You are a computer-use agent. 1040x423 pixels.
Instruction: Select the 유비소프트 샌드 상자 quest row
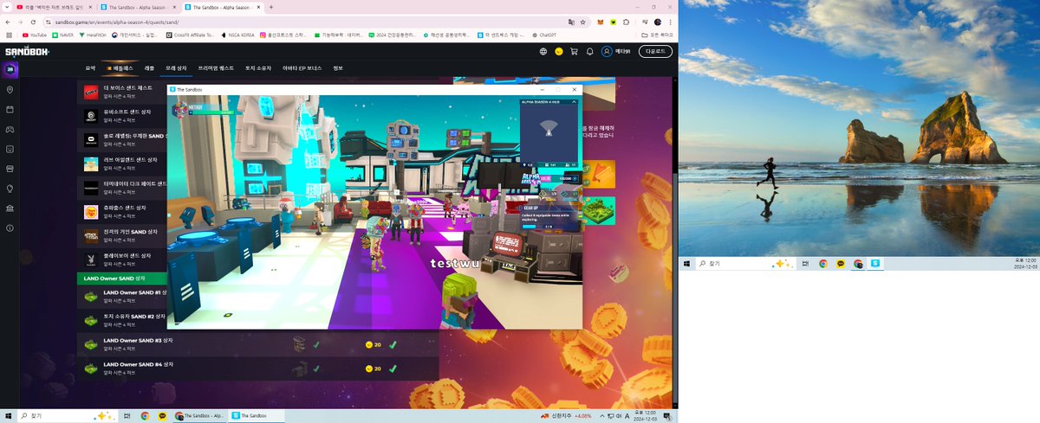click(x=122, y=115)
